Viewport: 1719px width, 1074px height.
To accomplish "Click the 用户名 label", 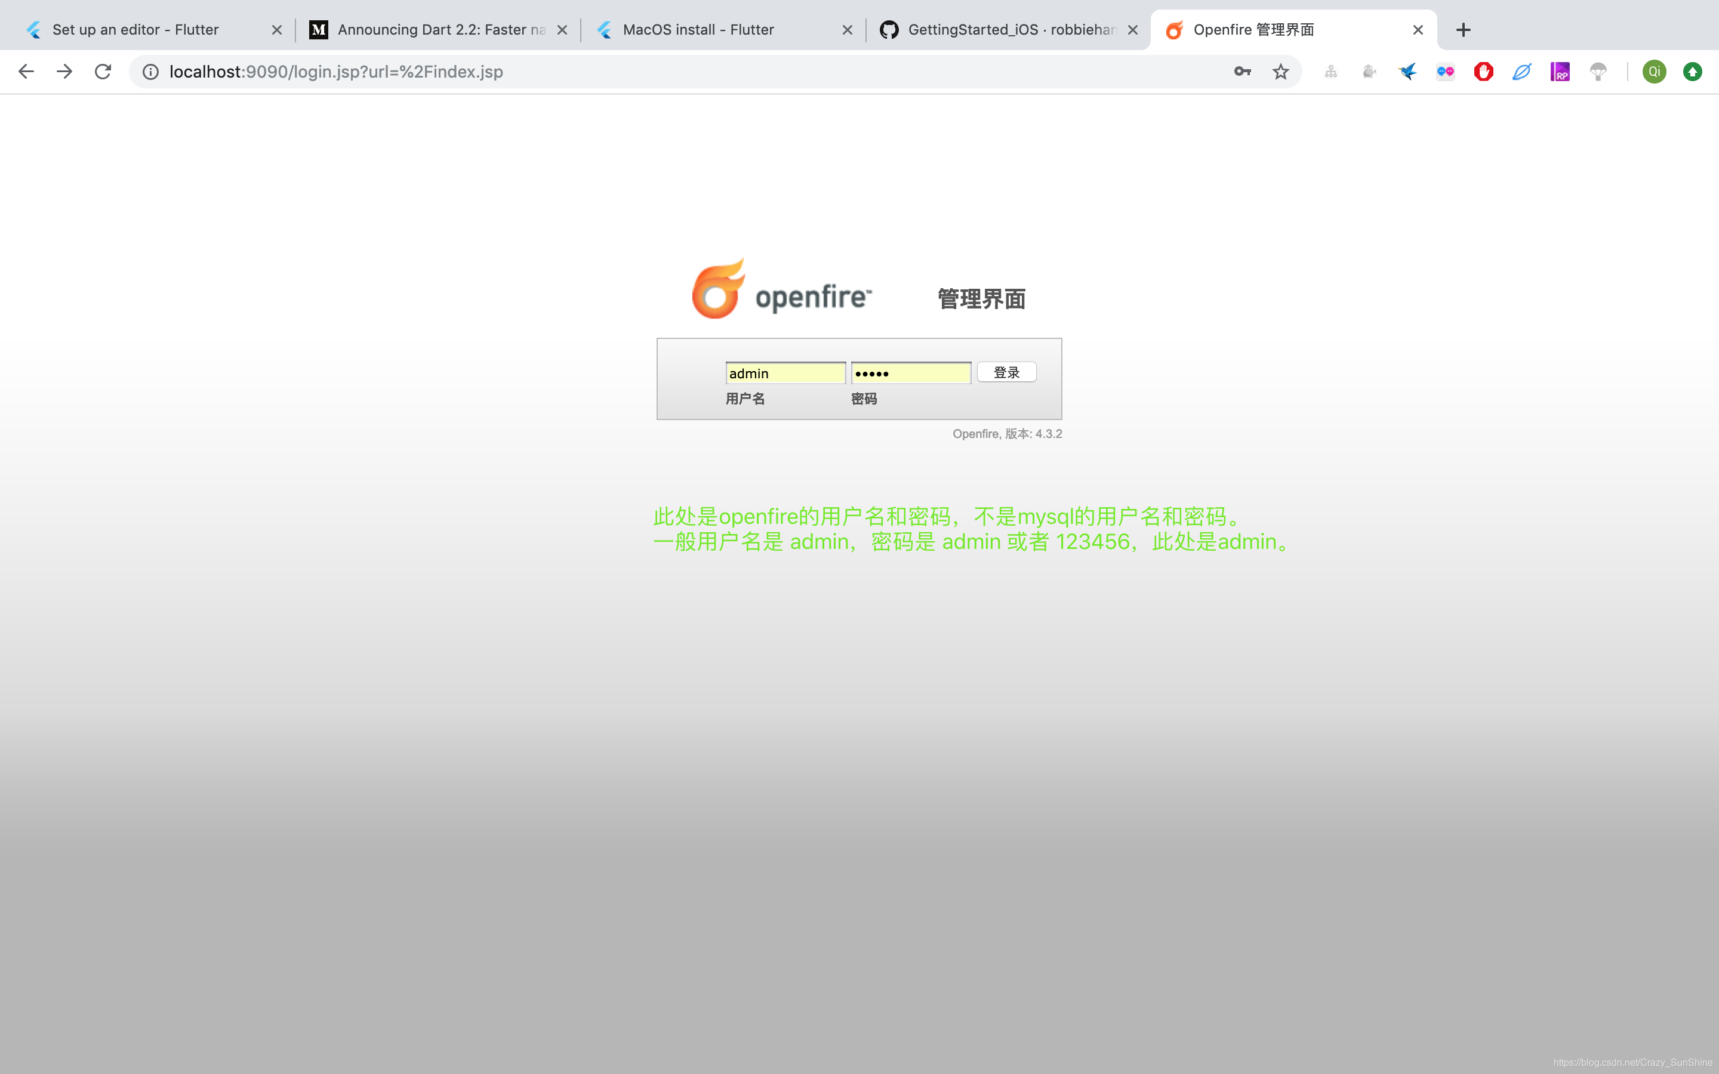I will [745, 399].
